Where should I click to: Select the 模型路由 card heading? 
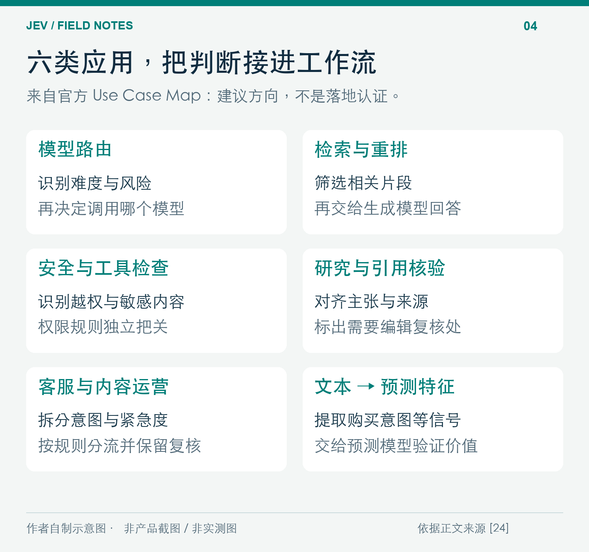[x=75, y=149]
